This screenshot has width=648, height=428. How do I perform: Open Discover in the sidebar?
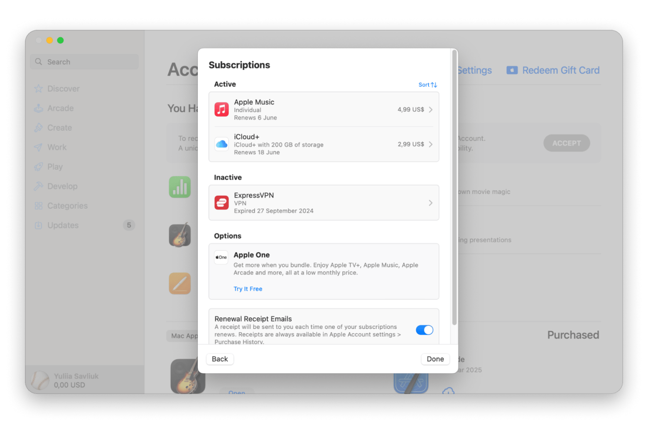point(63,89)
